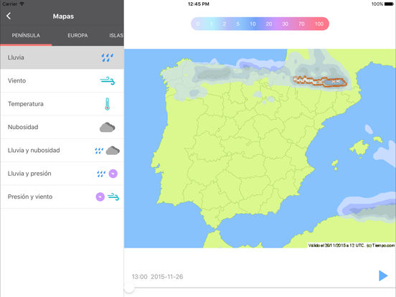Tap the 12:45 PM clock
Screen dimensions: 396x297
199,4
